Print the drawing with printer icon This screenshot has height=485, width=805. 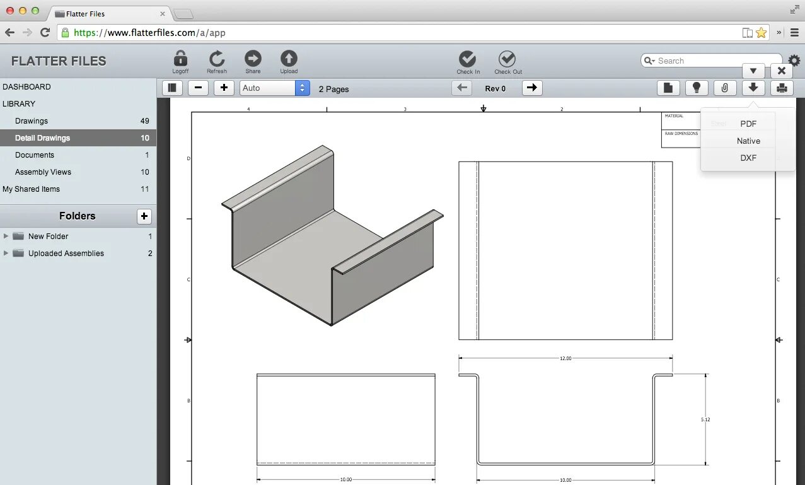pyautogui.click(x=782, y=88)
